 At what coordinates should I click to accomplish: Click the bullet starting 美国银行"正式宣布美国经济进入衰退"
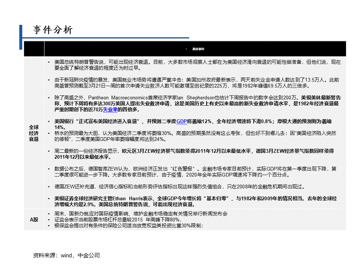193,125
